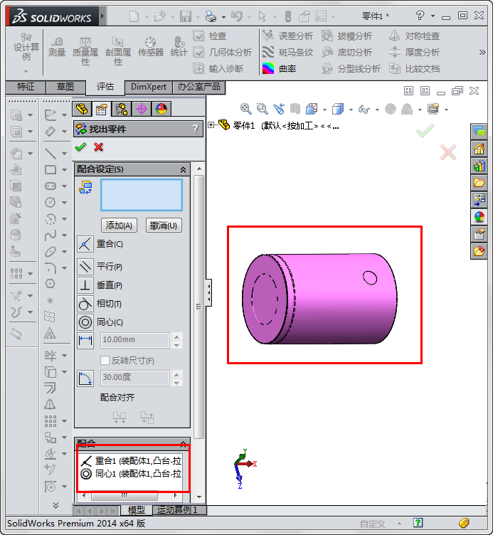Image resolution: width=493 pixels, height=535 pixels.
Task: Expand more left toolbar tools chevron
Action: click(x=55, y=504)
